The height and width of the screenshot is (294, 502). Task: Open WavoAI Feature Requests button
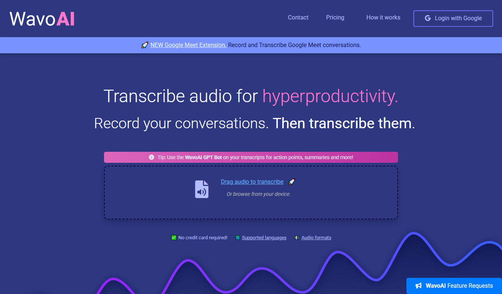[x=454, y=286]
